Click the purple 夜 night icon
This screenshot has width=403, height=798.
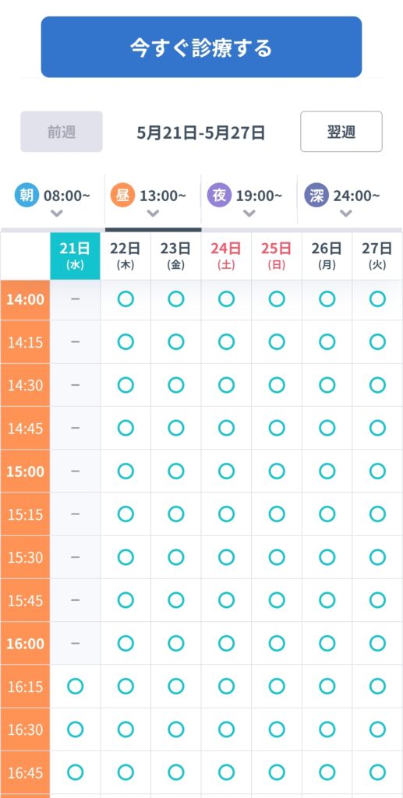219,196
